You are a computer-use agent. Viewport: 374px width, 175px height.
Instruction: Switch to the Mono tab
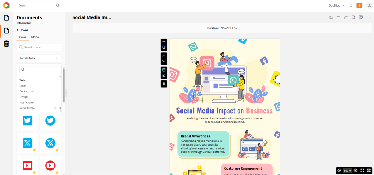click(35, 37)
